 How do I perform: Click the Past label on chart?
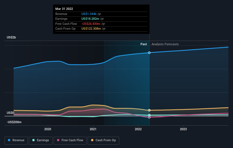tap(144, 44)
